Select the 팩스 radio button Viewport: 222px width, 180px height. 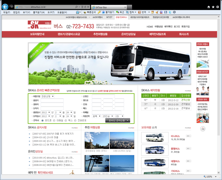click(x=66, y=120)
